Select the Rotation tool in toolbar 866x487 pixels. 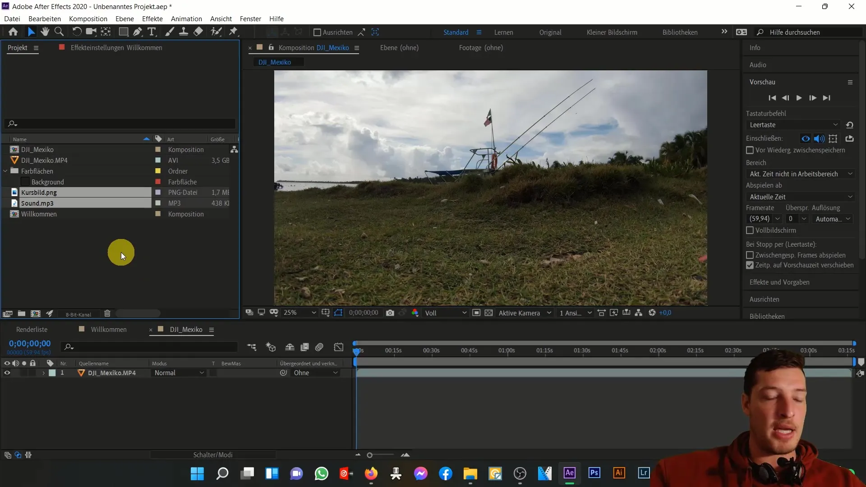76,32
